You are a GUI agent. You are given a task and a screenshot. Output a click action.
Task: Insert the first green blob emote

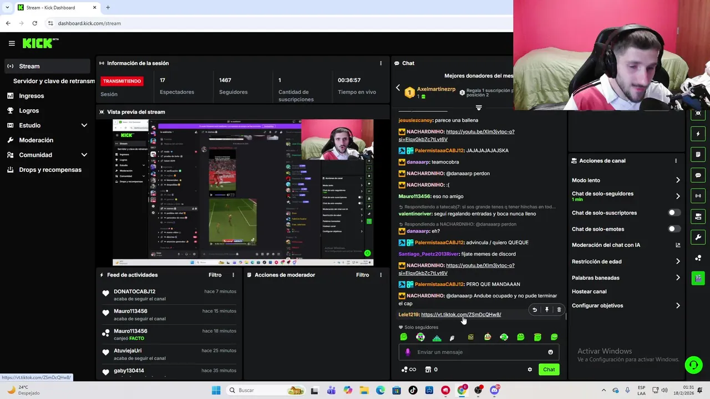coord(404,337)
